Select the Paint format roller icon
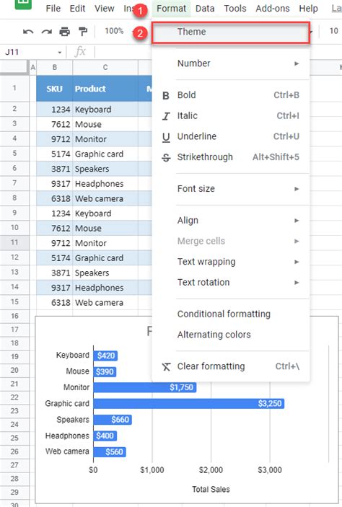The height and width of the screenshot is (507, 342). click(83, 31)
